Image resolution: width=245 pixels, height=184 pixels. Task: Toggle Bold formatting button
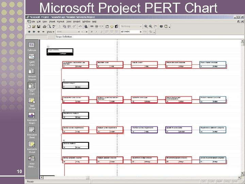(x=92, y=32)
